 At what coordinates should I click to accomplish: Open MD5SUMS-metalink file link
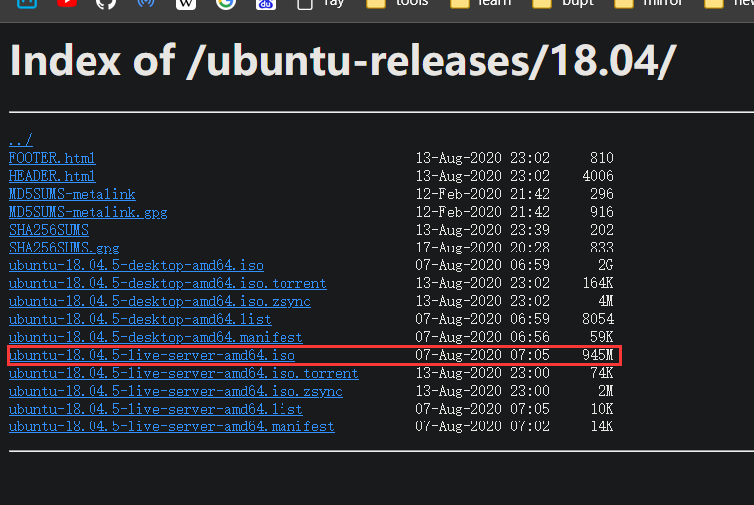coord(73,194)
